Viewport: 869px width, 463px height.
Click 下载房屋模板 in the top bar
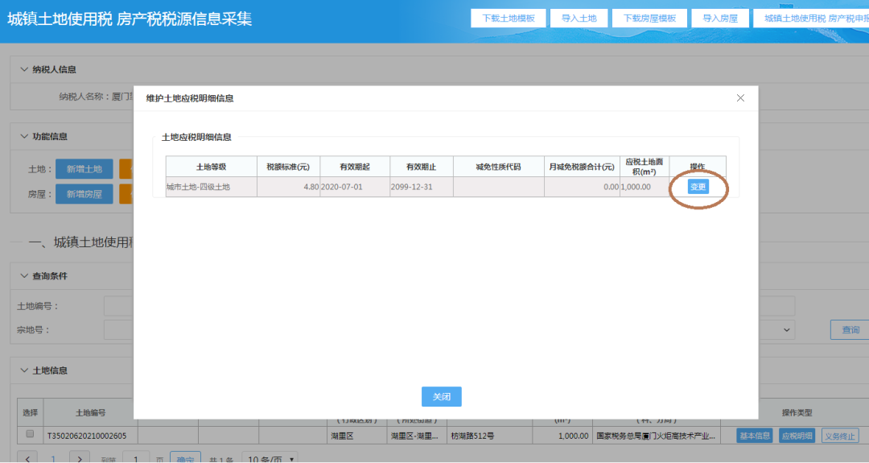649,19
